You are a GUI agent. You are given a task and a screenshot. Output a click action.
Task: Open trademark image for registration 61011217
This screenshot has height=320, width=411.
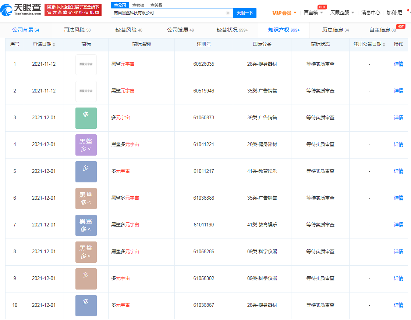tap(86, 172)
